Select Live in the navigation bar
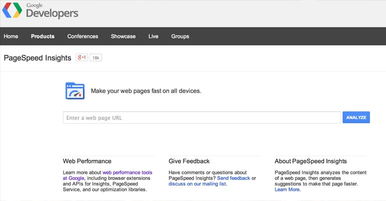The height and width of the screenshot is (201, 386). [x=153, y=36]
